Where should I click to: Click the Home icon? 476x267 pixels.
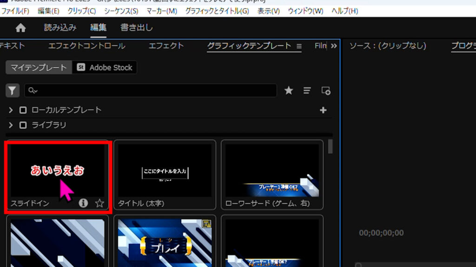click(20, 28)
